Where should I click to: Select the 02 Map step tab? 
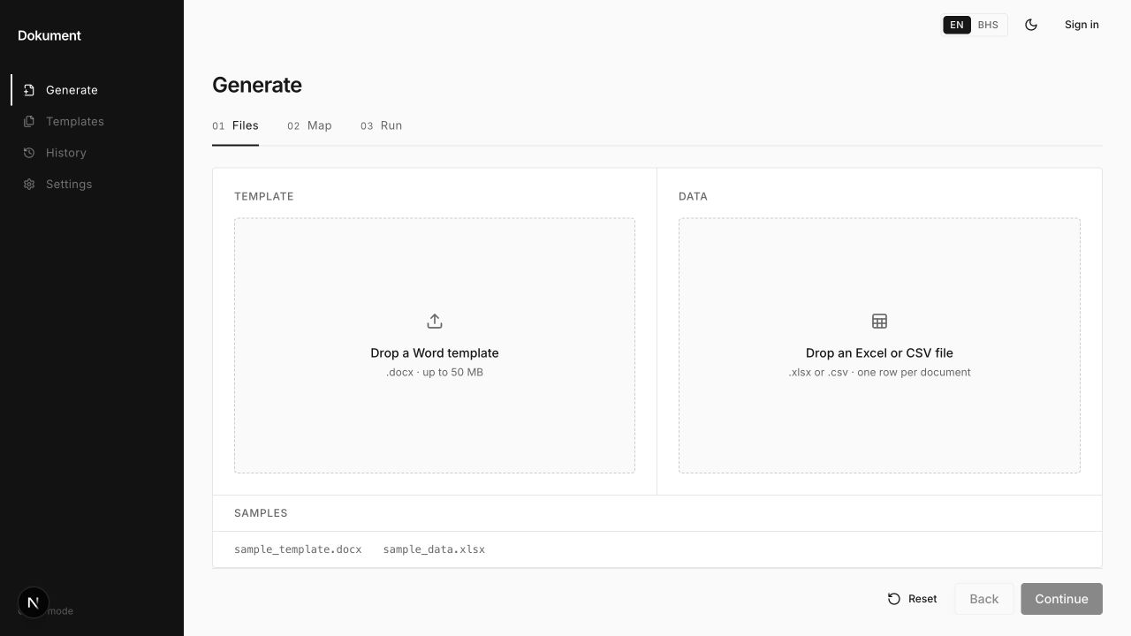[309, 126]
